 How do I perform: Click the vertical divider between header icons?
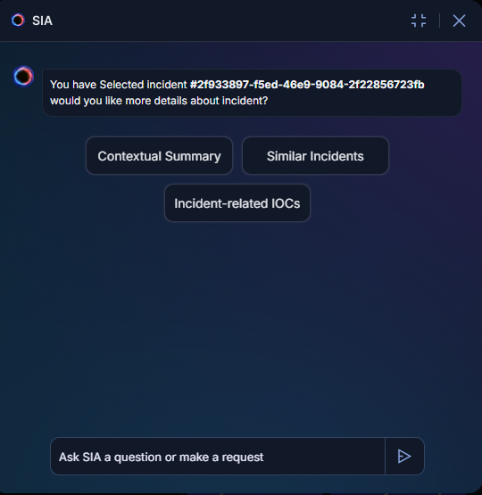(x=439, y=21)
